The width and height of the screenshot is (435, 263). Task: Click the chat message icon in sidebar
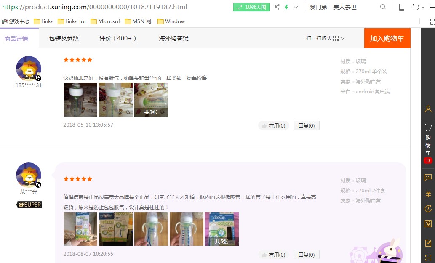tap(428, 178)
